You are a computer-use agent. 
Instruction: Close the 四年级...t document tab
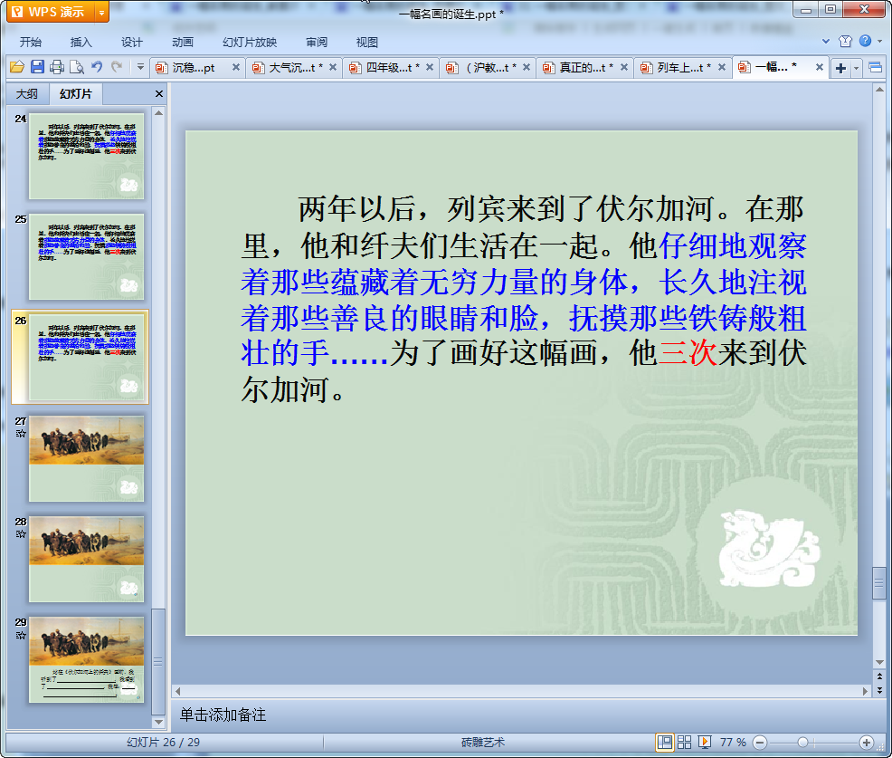430,67
